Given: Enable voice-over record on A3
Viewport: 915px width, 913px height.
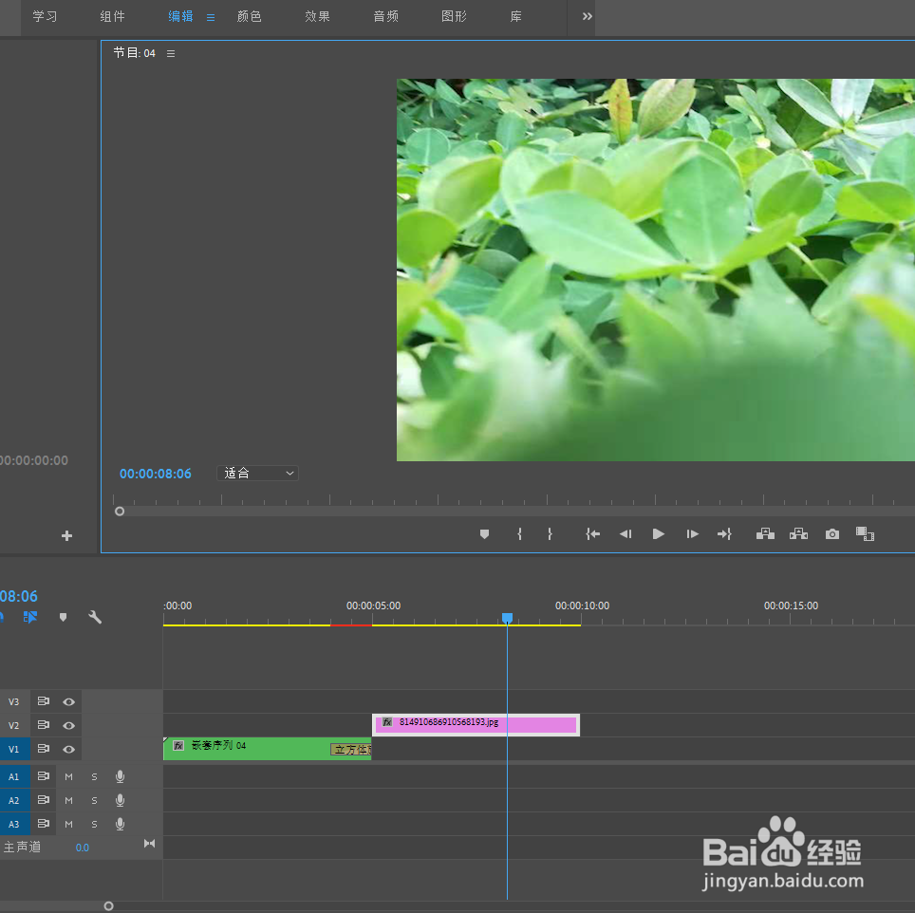Looking at the screenshot, I should (120, 824).
